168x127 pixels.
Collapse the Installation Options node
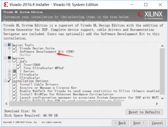[5, 81]
